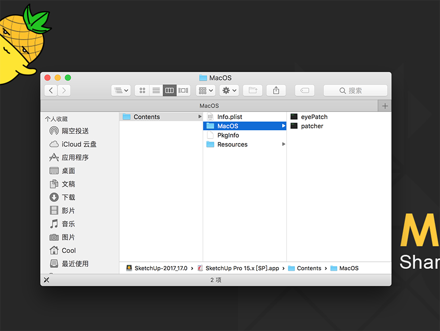Image resolution: width=440 pixels, height=331 pixels.
Task: Select the Resources folder
Action: pos(245,145)
